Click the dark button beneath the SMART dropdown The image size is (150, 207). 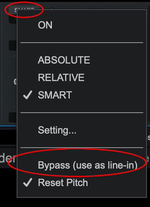12,20
